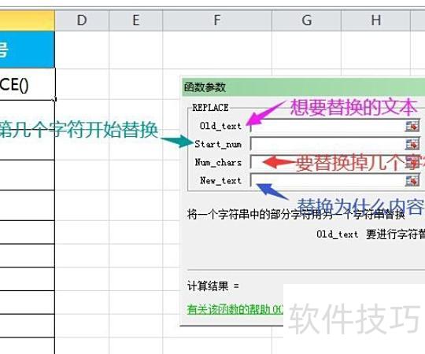425x354 pixels.
Task: Focus the Start_num input field
Action: [327, 144]
